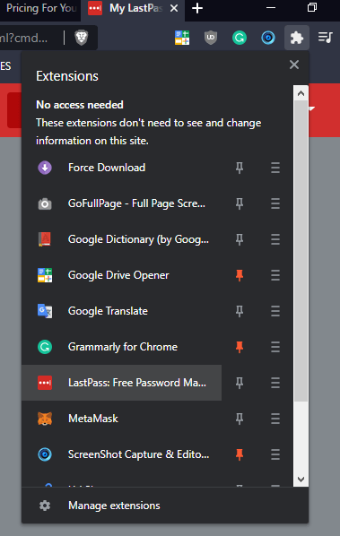This screenshot has width=340, height=536.
Task: Open Google Dictionary extension entry
Action: click(x=122, y=239)
